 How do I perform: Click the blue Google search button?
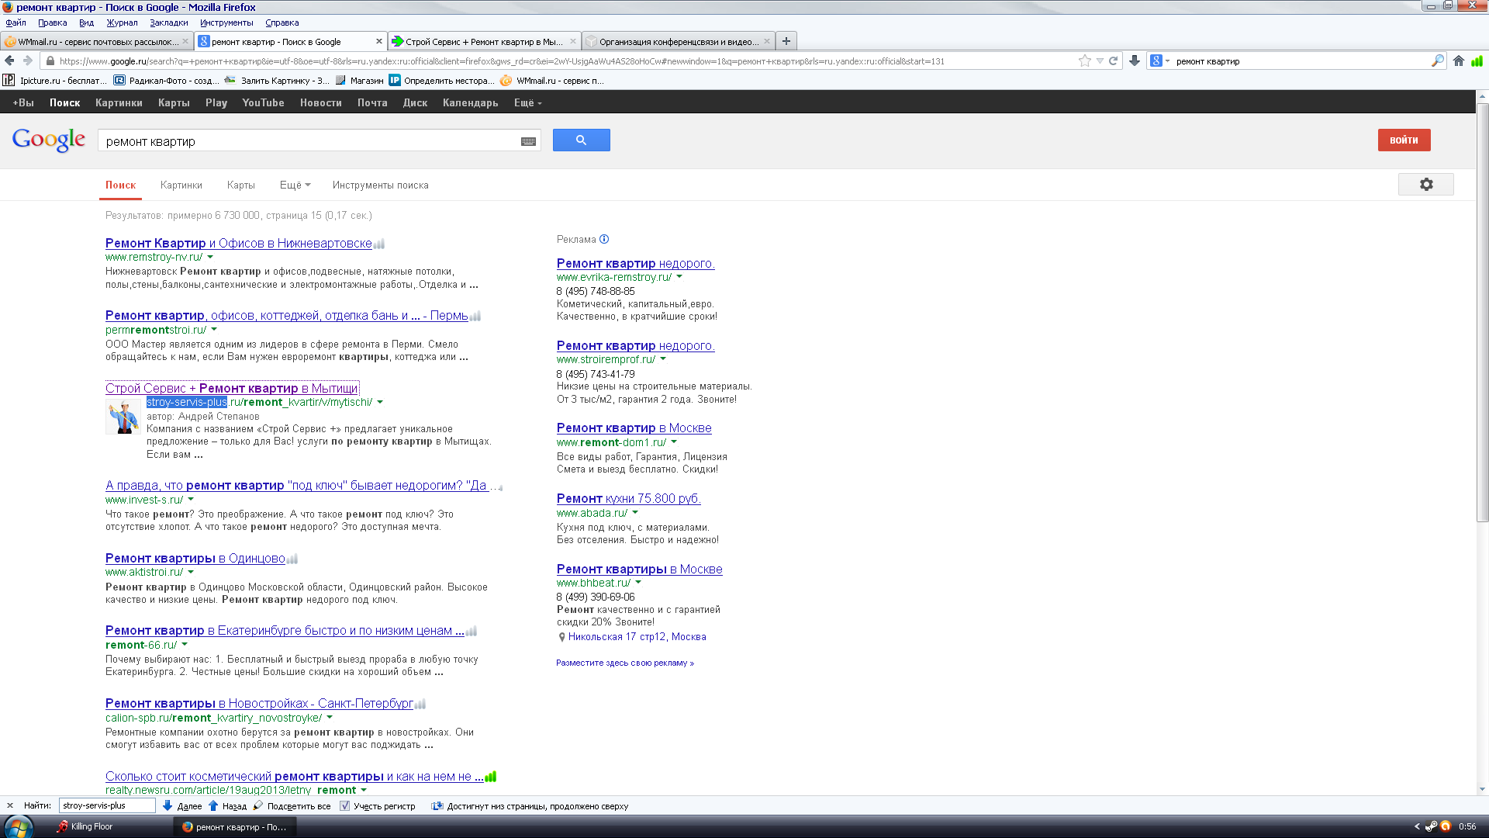[581, 140]
